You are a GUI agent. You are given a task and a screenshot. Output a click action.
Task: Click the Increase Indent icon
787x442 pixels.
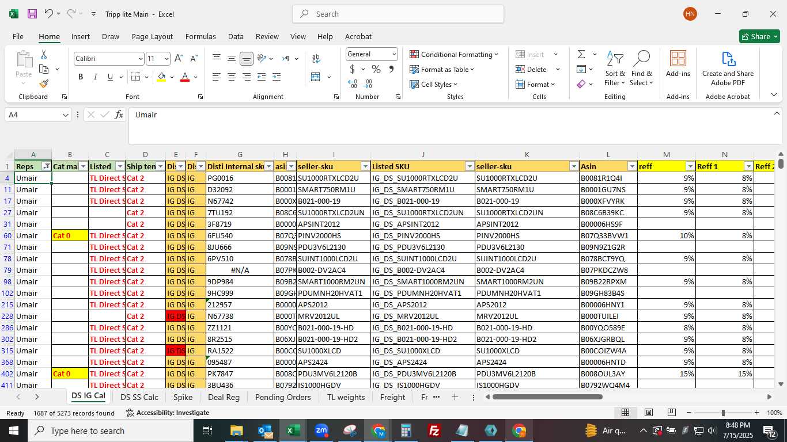click(277, 77)
